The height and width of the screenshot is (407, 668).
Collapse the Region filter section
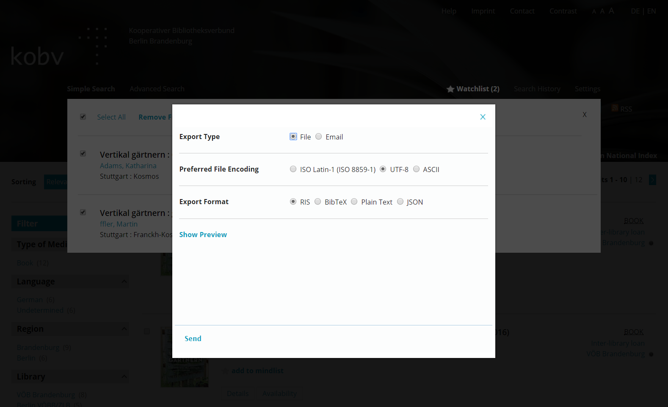point(124,329)
